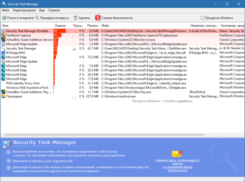
Task: Sort by the Файл column header
Action: (x=144, y=25)
